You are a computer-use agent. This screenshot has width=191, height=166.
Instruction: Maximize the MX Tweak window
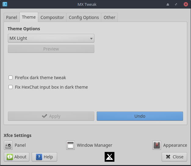point(176,5)
